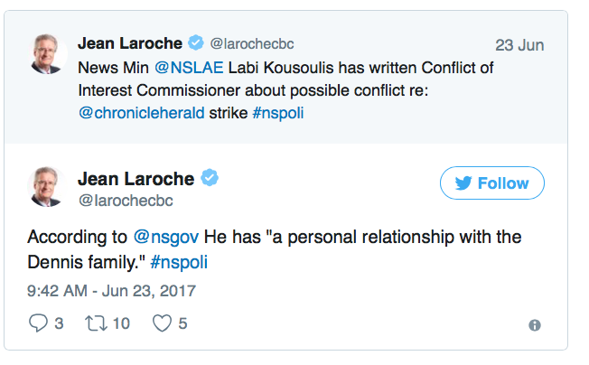Image resolution: width=589 pixels, height=365 pixels.
Task: Open the @larochecbc handle in quoted tweet
Action: coord(252,43)
